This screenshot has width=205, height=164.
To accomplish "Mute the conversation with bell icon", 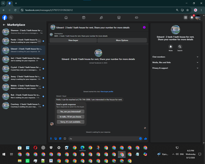I will (x=171, y=47).
